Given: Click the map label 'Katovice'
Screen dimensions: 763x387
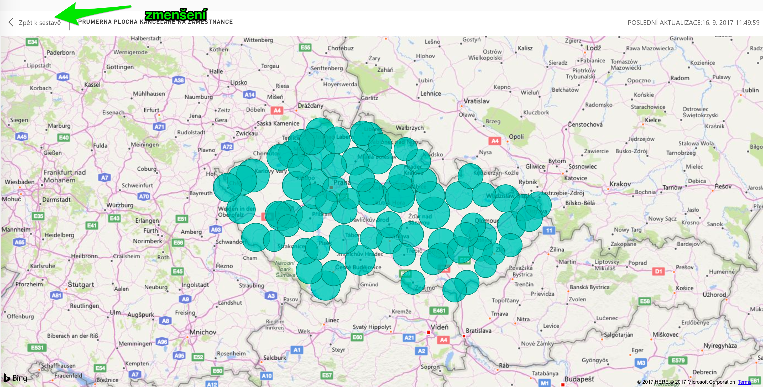Looking at the screenshot, I should tap(576, 178).
